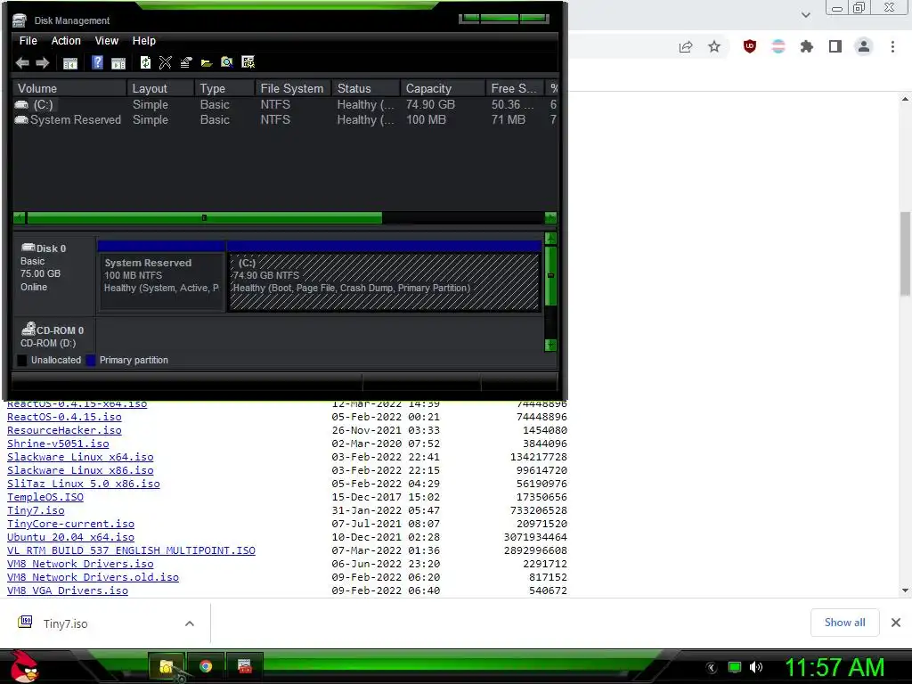Open the Action menu
The height and width of the screenshot is (684, 912).
coord(66,41)
